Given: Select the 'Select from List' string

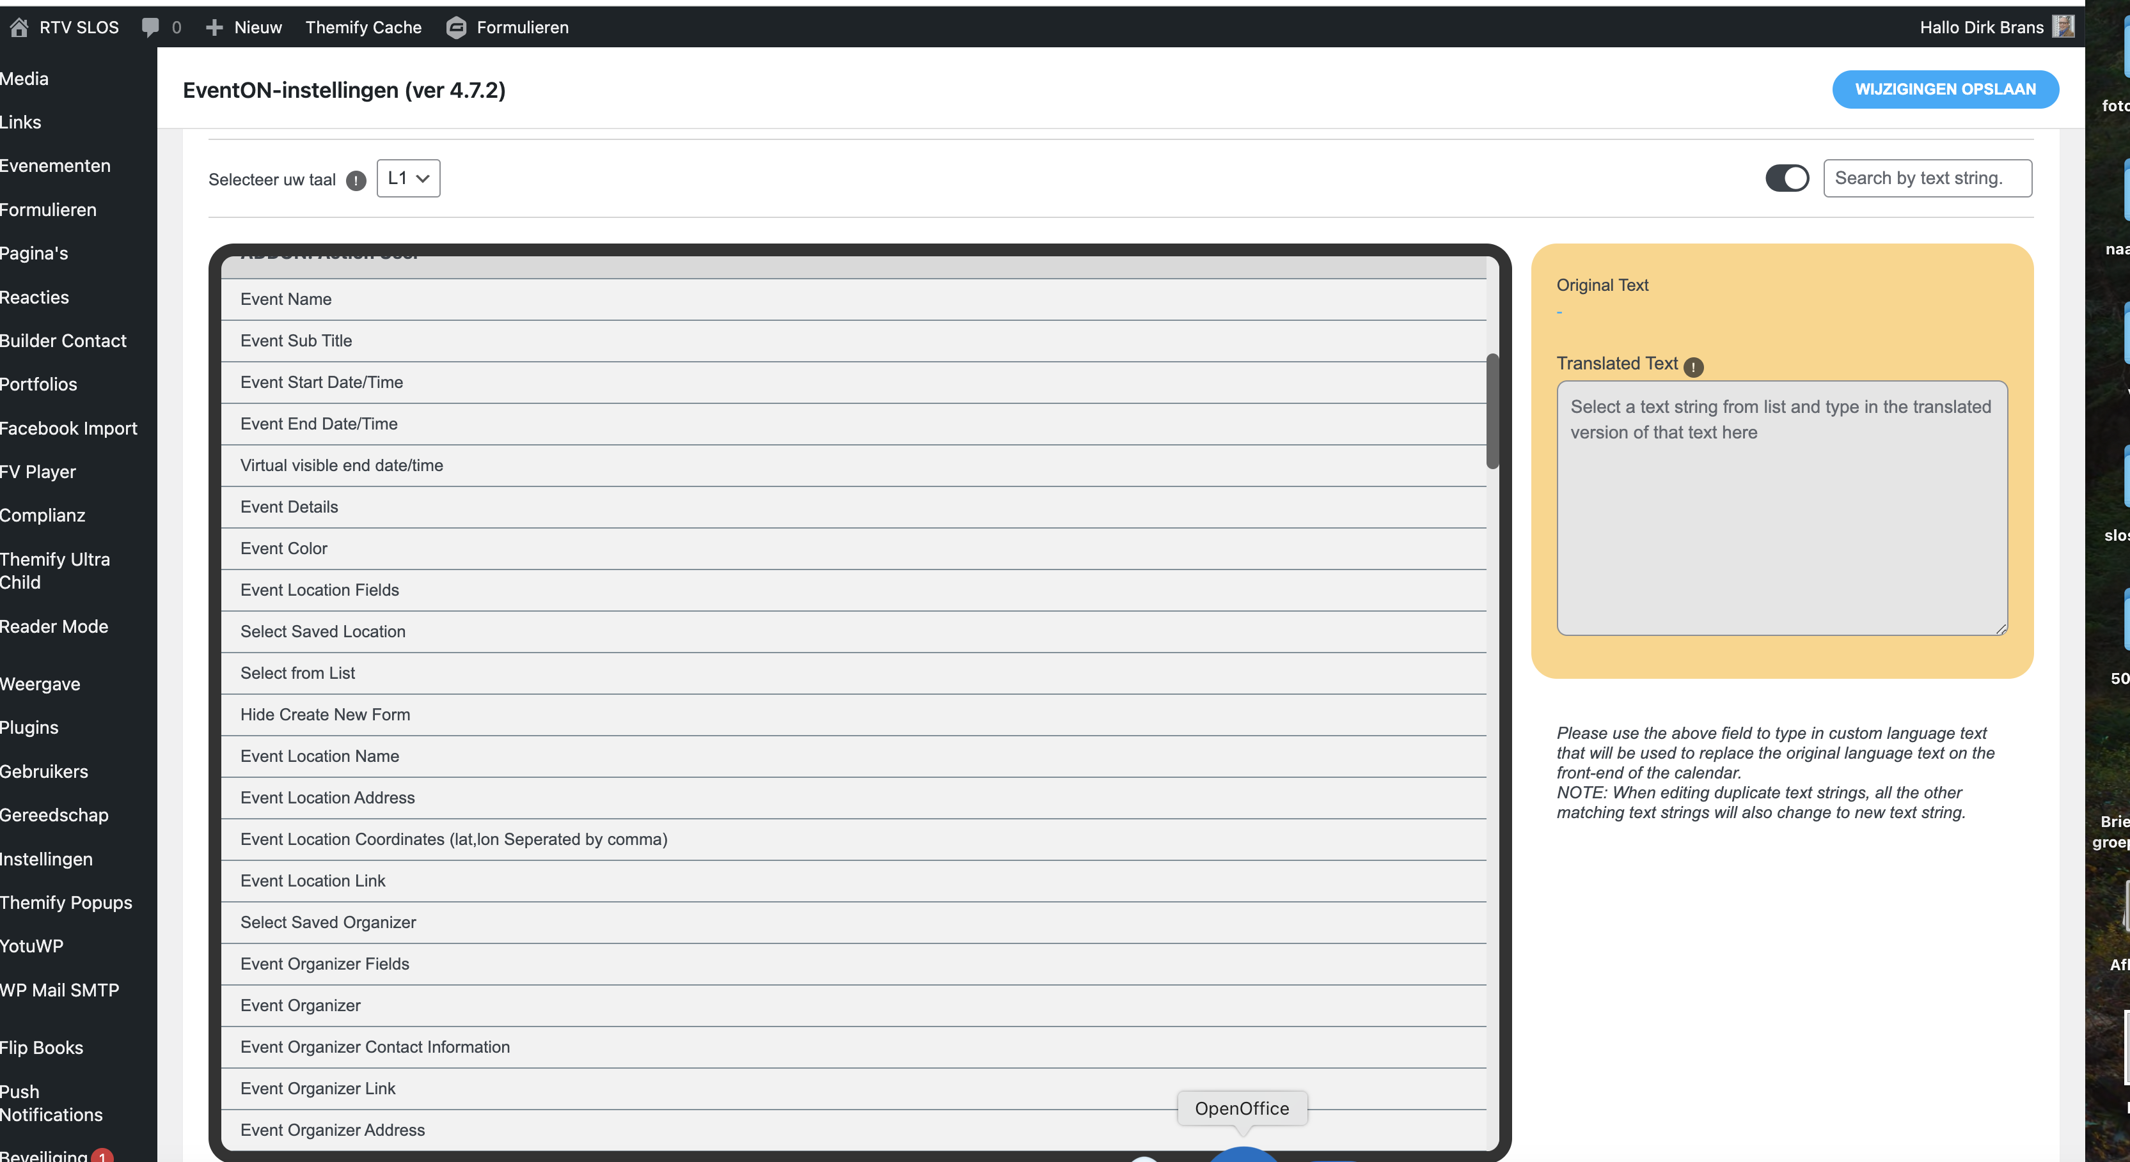Looking at the screenshot, I should click(853, 674).
